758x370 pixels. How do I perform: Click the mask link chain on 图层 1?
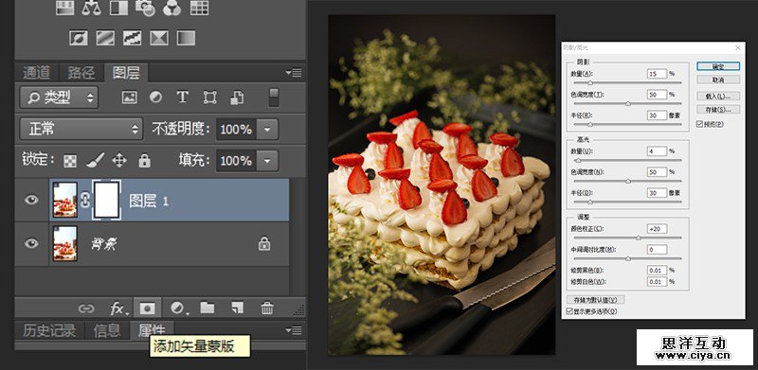85,200
